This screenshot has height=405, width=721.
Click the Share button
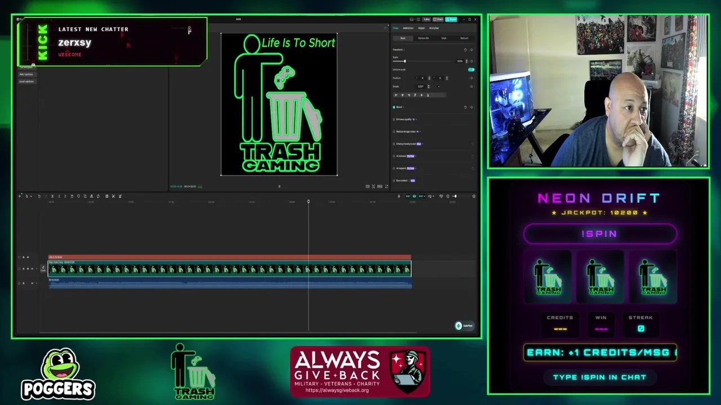pyautogui.click(x=438, y=19)
